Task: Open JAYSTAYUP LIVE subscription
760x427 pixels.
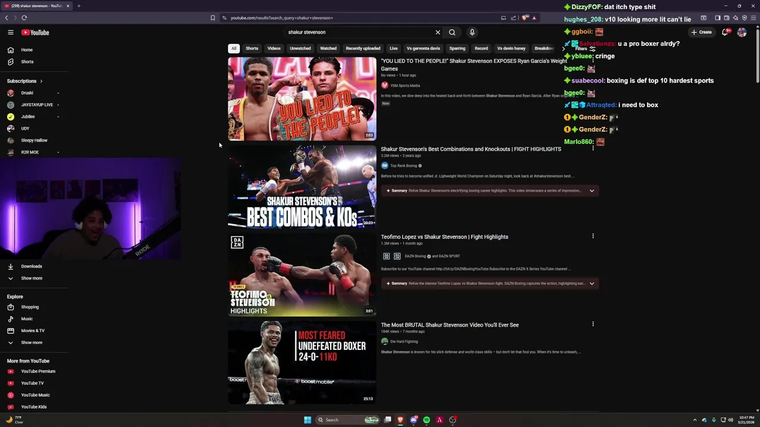Action: coord(37,105)
